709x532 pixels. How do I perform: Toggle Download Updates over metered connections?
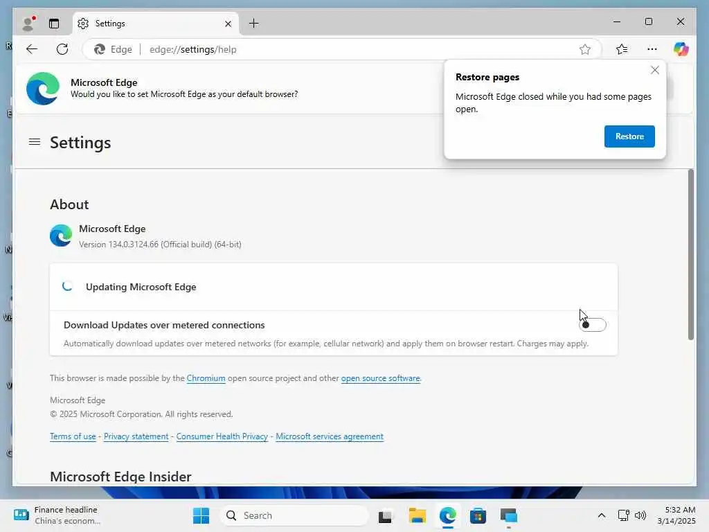click(593, 325)
